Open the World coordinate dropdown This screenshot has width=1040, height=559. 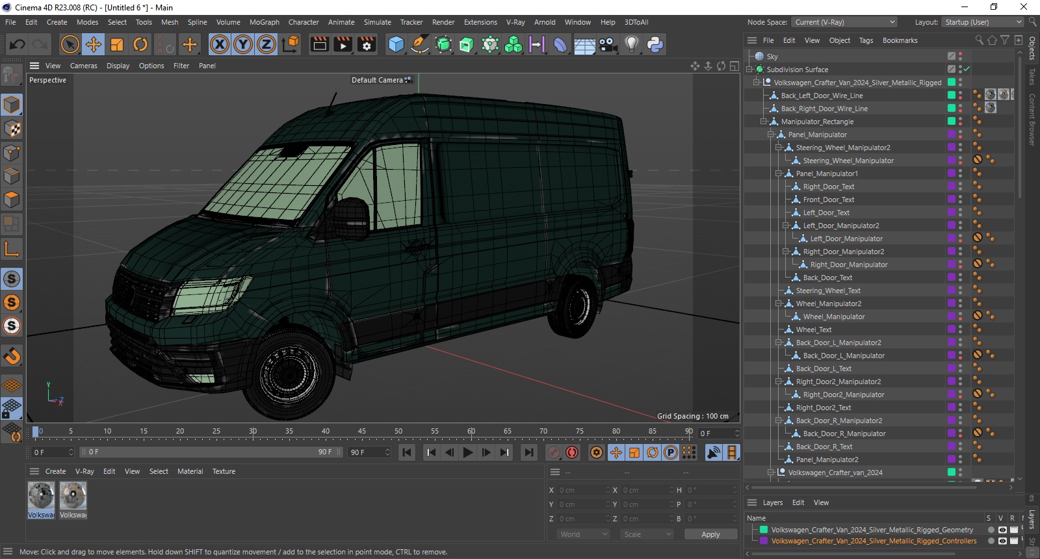pyautogui.click(x=584, y=534)
